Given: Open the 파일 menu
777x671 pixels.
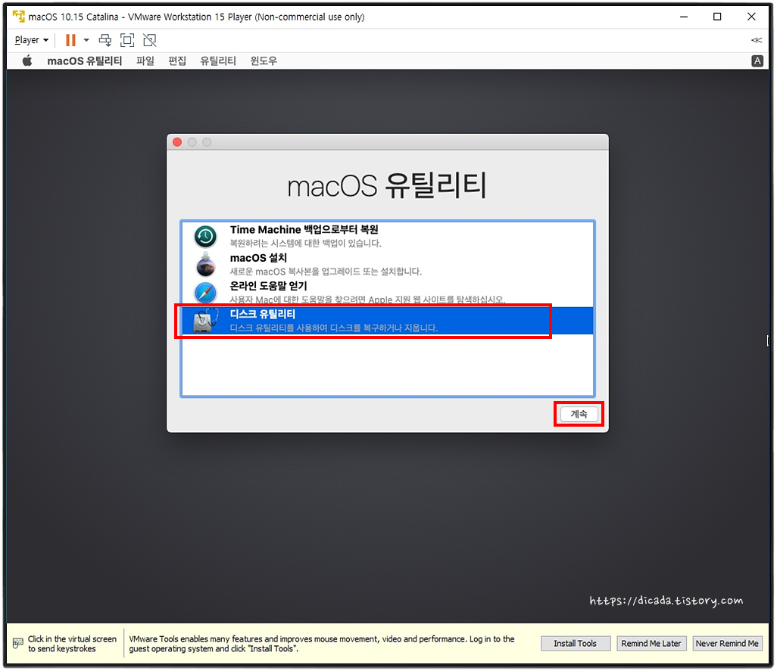Looking at the screenshot, I should pos(145,61).
